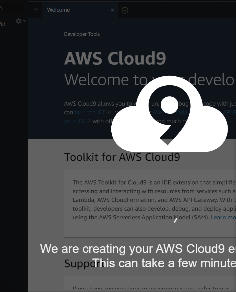Add a new tab with plus icon
236x292 pixels.
tap(125, 10)
